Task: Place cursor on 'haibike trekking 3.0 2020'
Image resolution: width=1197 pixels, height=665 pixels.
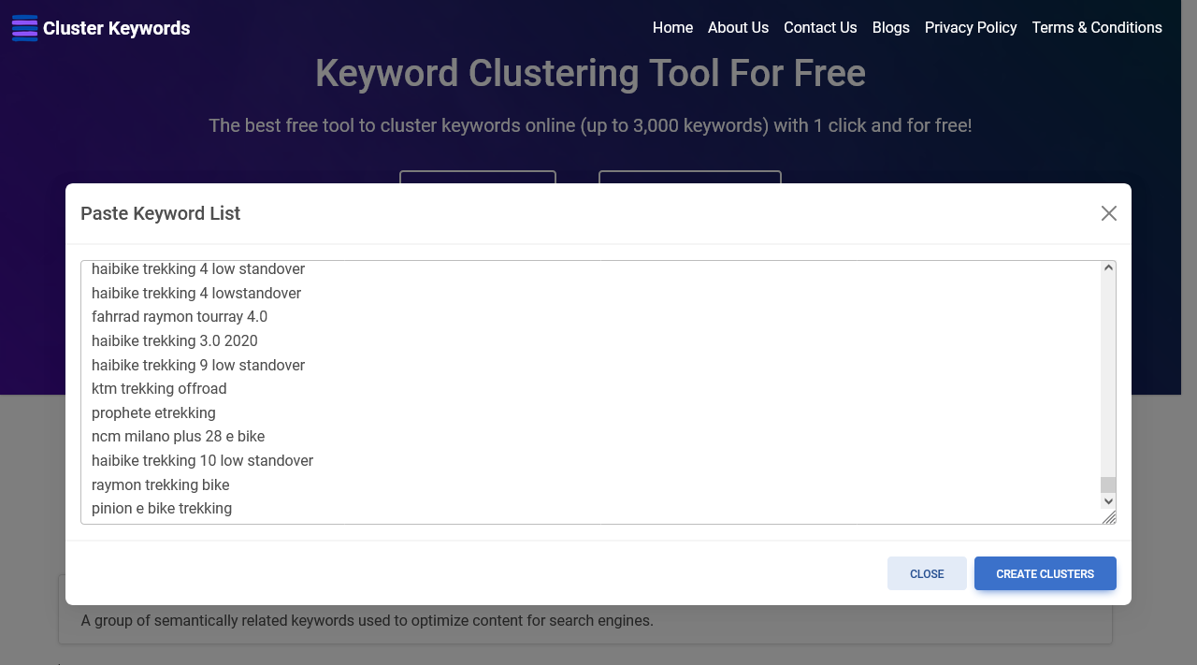Action: tap(174, 340)
